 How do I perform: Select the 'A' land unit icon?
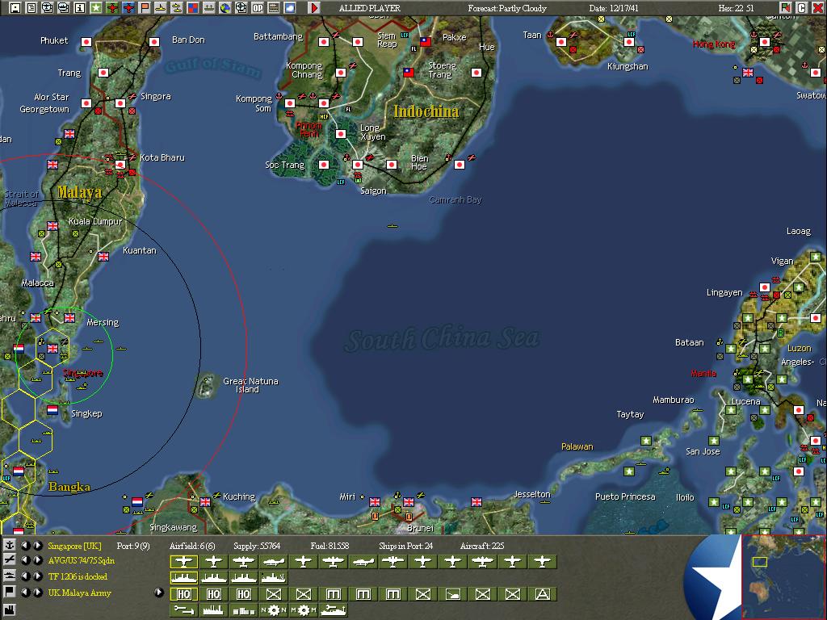[x=542, y=594]
